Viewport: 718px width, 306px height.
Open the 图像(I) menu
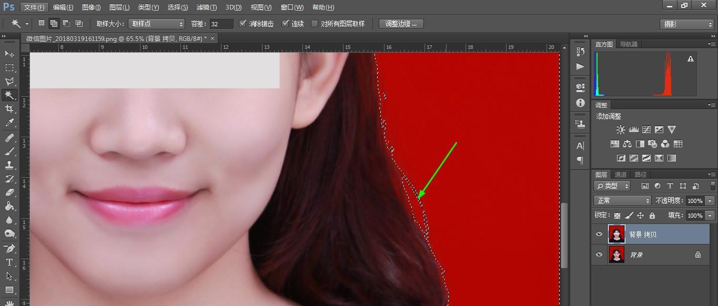[x=91, y=7]
